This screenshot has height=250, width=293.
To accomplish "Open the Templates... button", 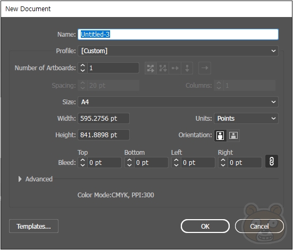I will point(34,226).
